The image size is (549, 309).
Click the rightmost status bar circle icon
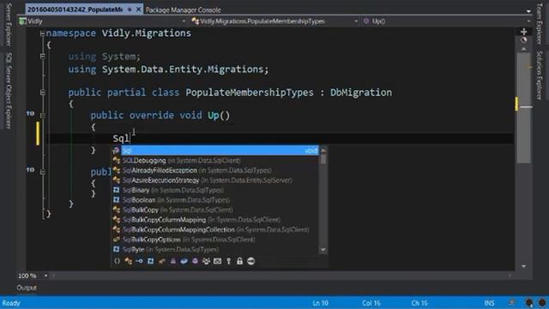pos(542,302)
